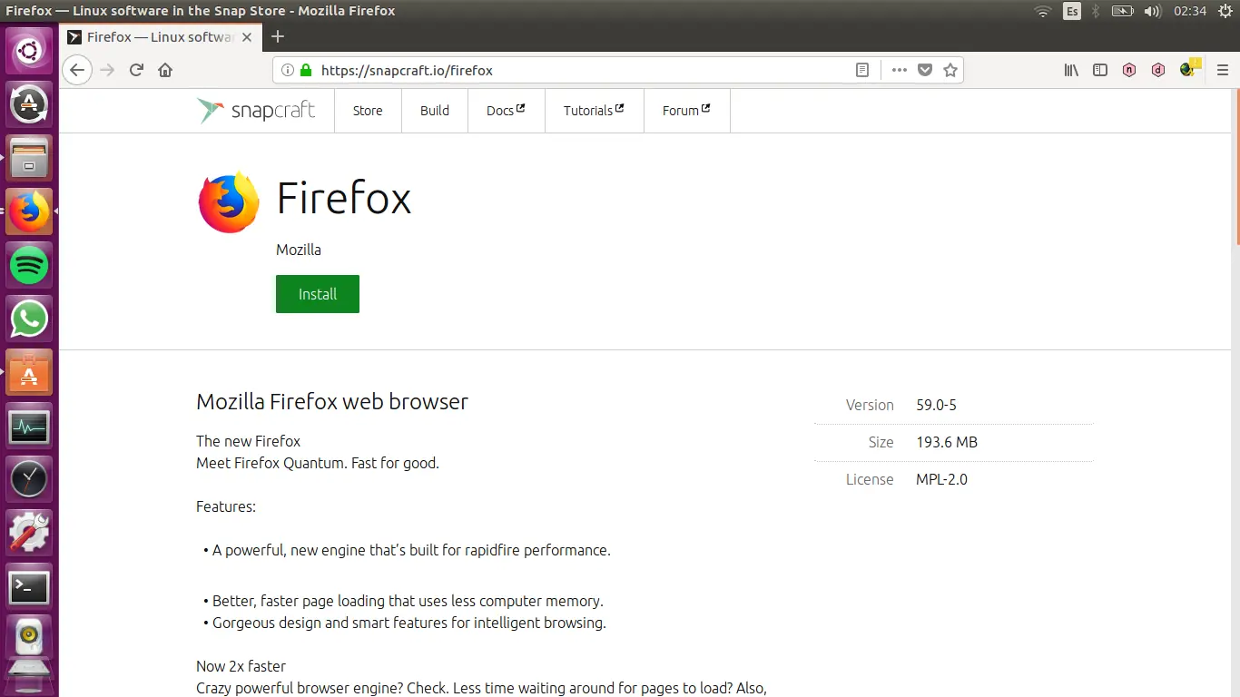Image resolution: width=1240 pixels, height=697 pixels.
Task: Open Files manager from launcher
Action: pyautogui.click(x=29, y=158)
